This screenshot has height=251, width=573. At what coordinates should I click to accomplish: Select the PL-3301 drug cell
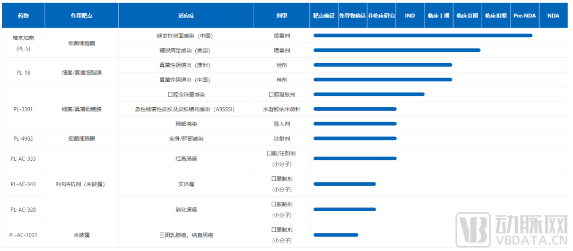23,109
